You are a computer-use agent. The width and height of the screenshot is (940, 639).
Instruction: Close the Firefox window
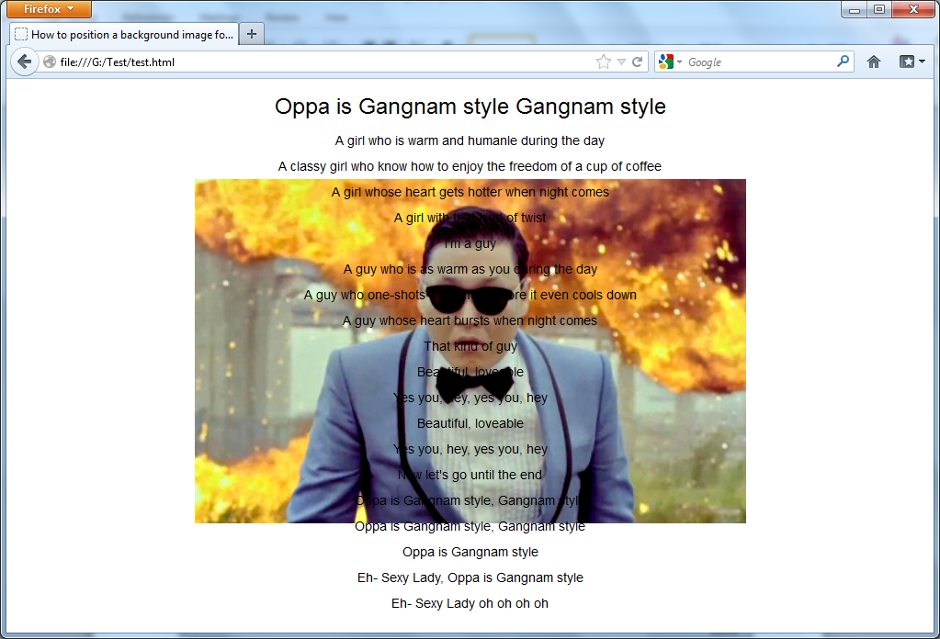pos(913,9)
